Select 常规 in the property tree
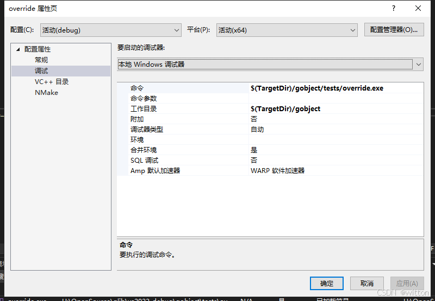Image resolution: width=435 pixels, height=301 pixels. coord(41,60)
